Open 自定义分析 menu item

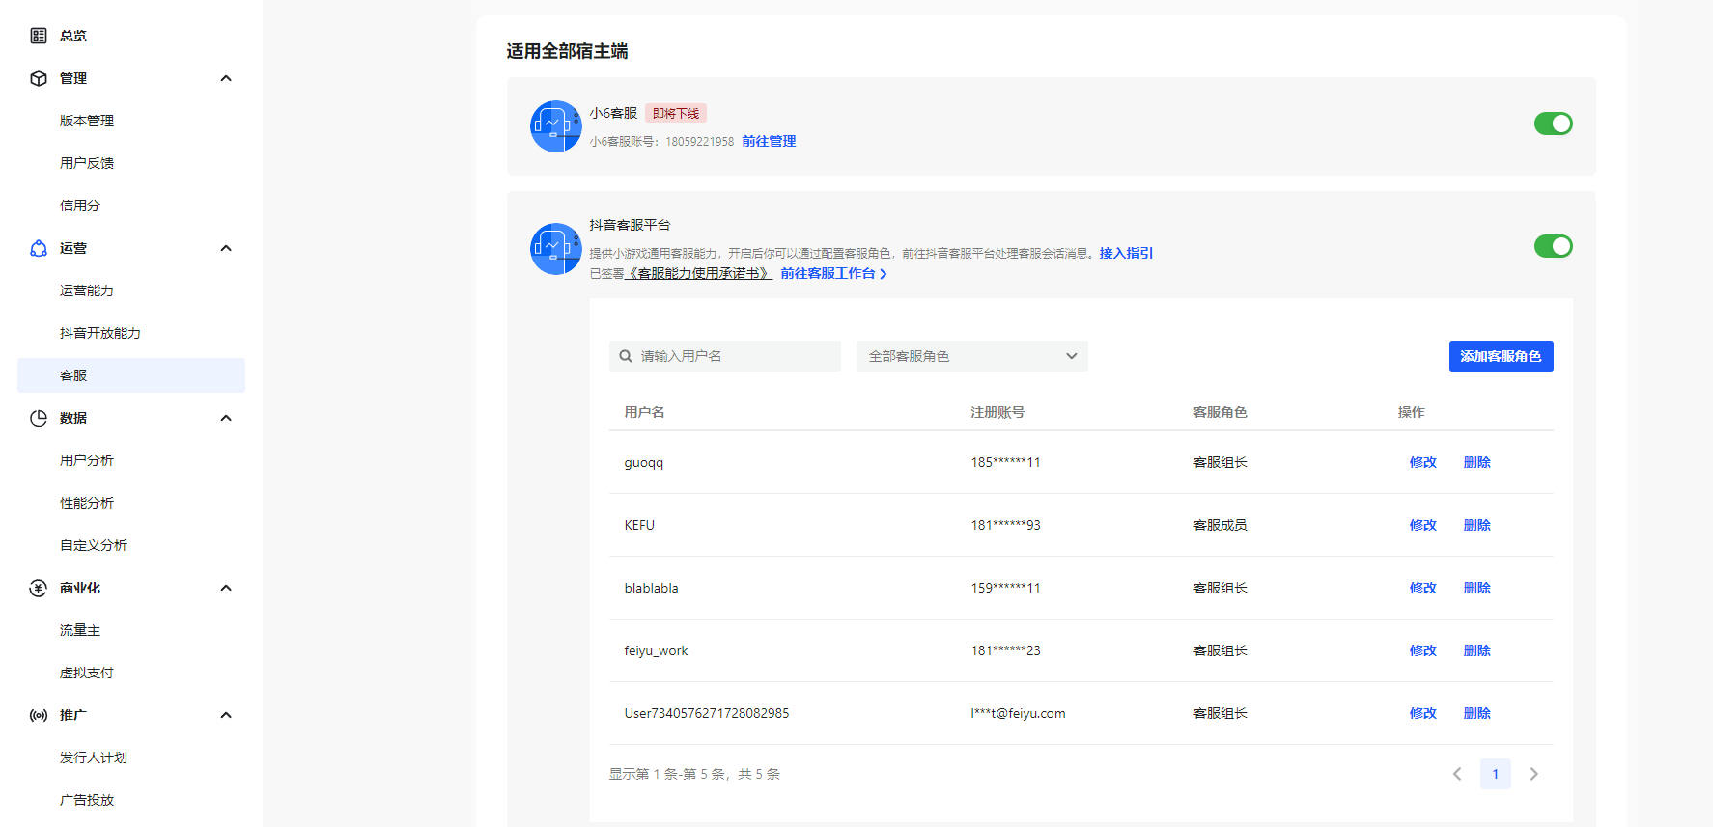[94, 545]
